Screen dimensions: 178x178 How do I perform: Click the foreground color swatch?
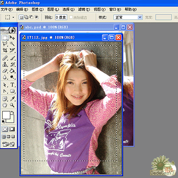pos(6,115)
